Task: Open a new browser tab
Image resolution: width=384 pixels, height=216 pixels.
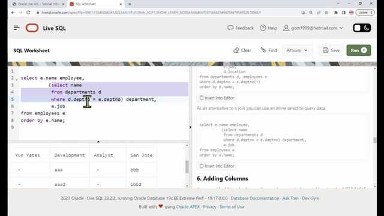Action: pyautogui.click(x=130, y=4)
